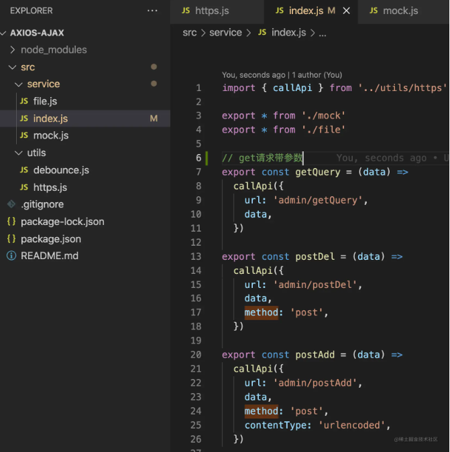450x452 pixels.
Task: Click the './file' export path
Action: pos(323,130)
